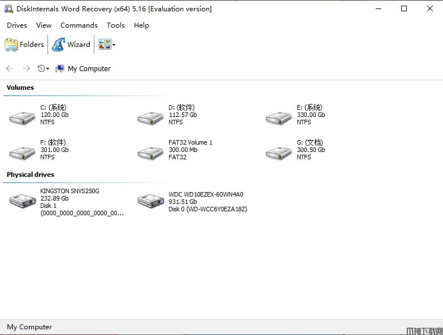Screen dimensions: 443x335
Task: Select the G: 300.50 Gb drive icon
Action: 279,153
